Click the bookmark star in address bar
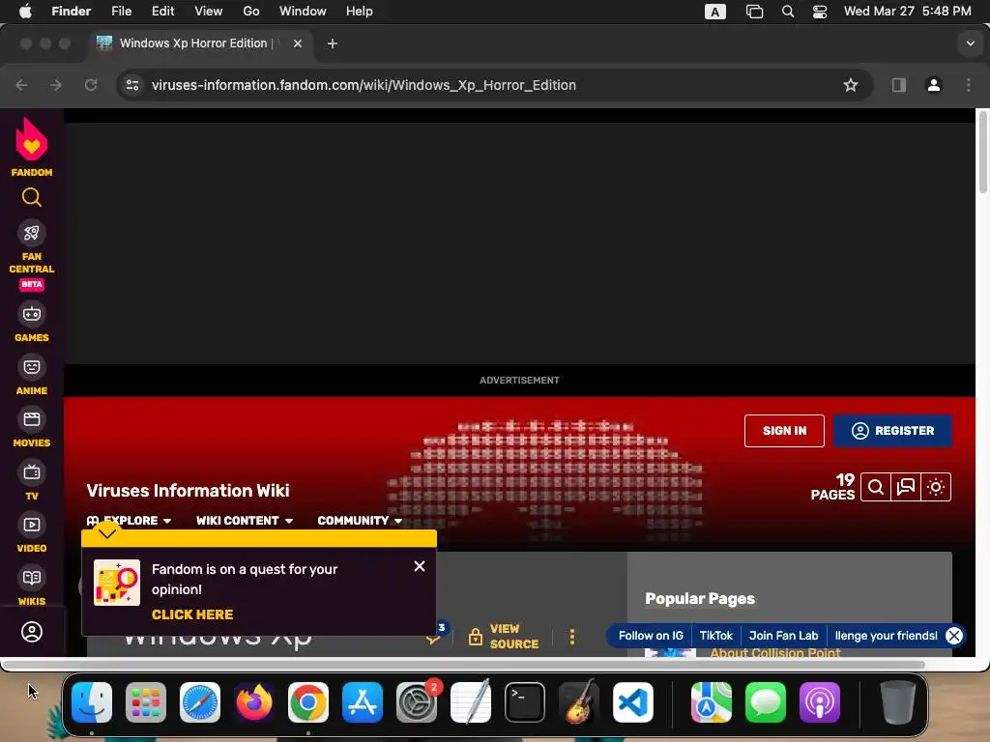Image resolution: width=990 pixels, height=742 pixels. 851,85
